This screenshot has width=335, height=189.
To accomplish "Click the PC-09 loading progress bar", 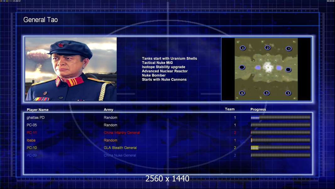I will click(280, 155).
